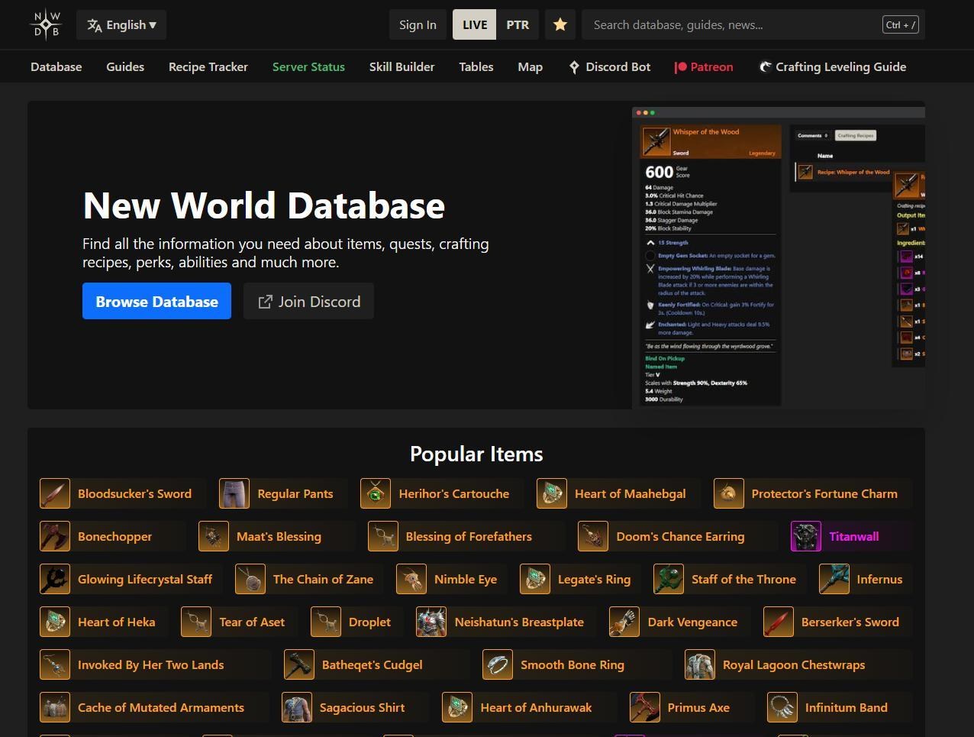Screen dimensions: 974x737
Task: Open the English language dropdown
Action: tap(121, 24)
